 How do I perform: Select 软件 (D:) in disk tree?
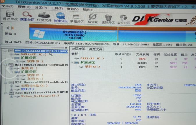click(35, 61)
